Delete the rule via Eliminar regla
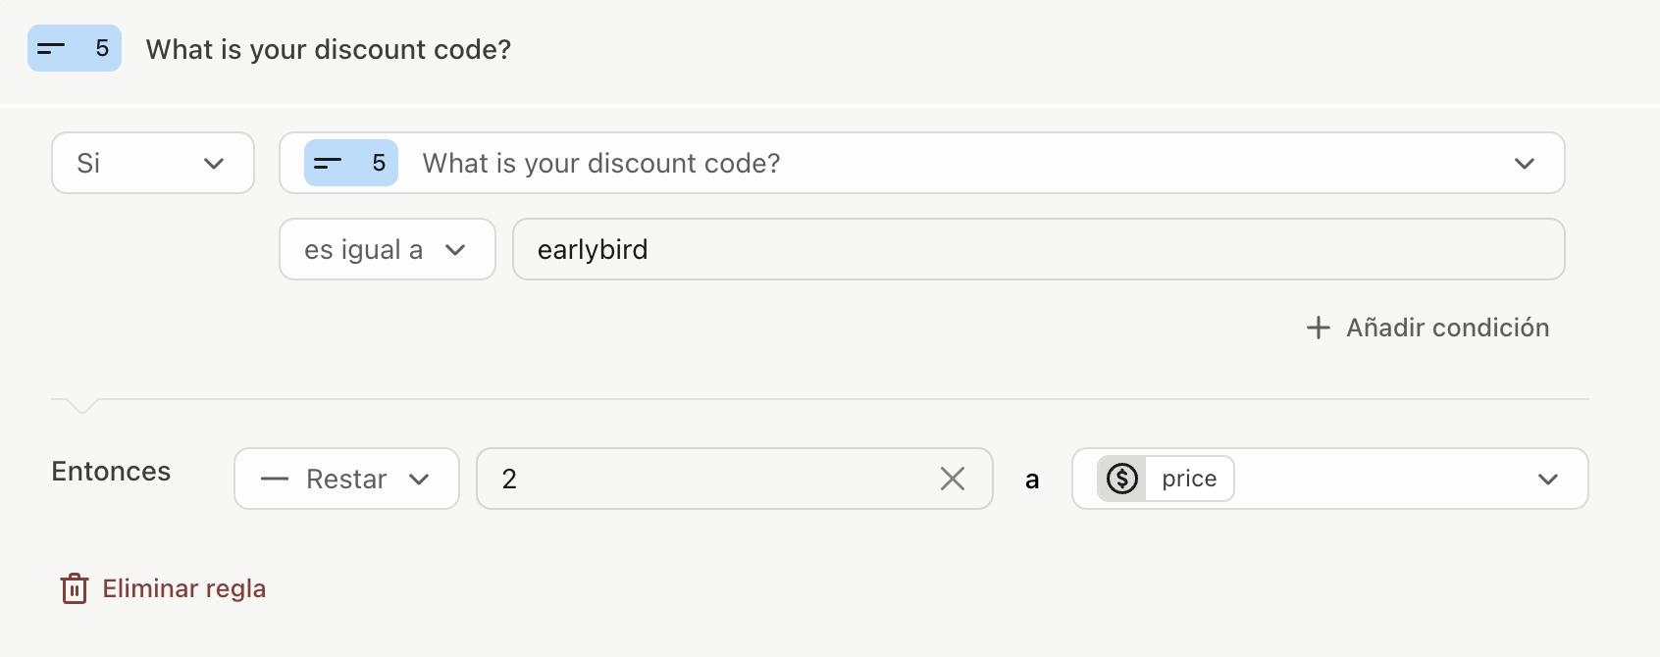This screenshot has width=1660, height=657. [183, 588]
